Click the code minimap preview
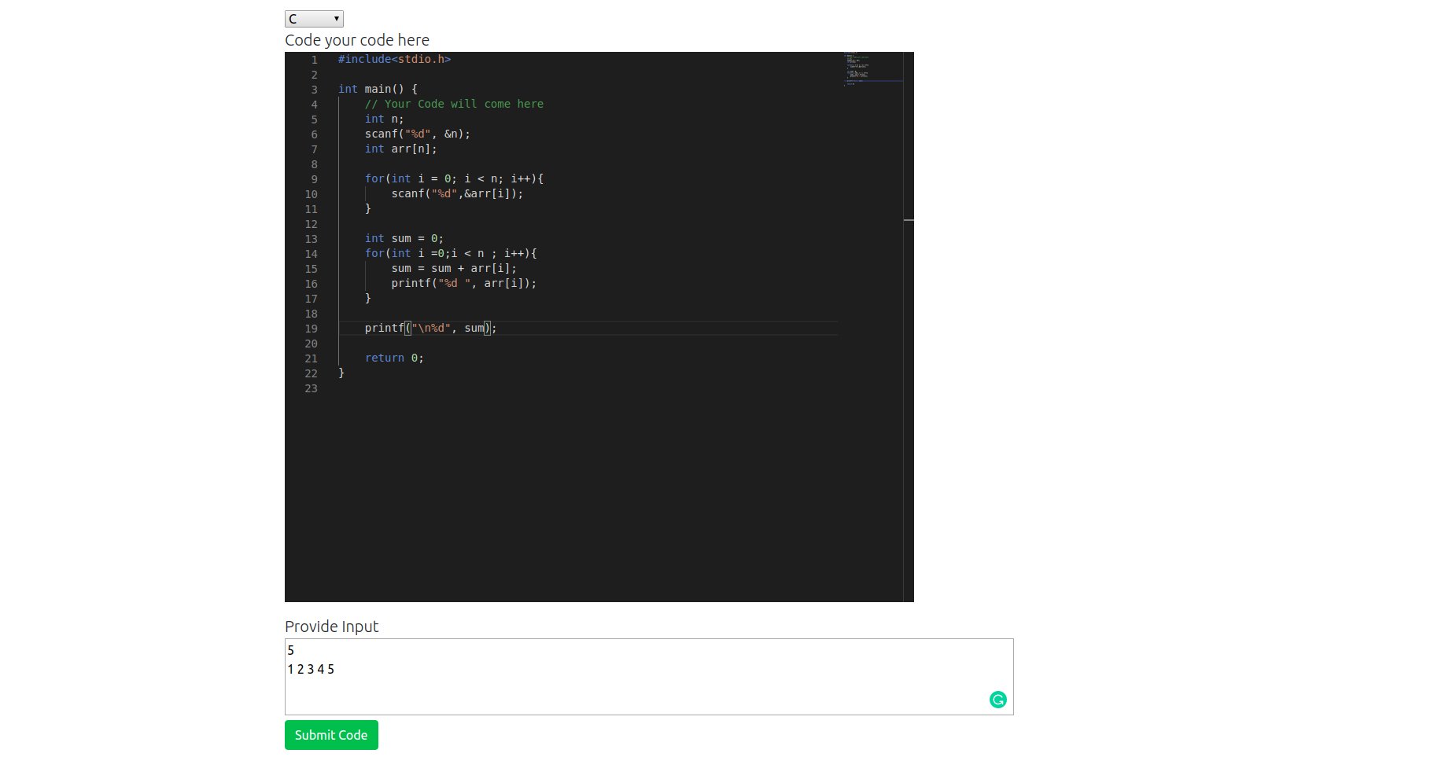Screen dimensions: 1438x757 coord(872,69)
